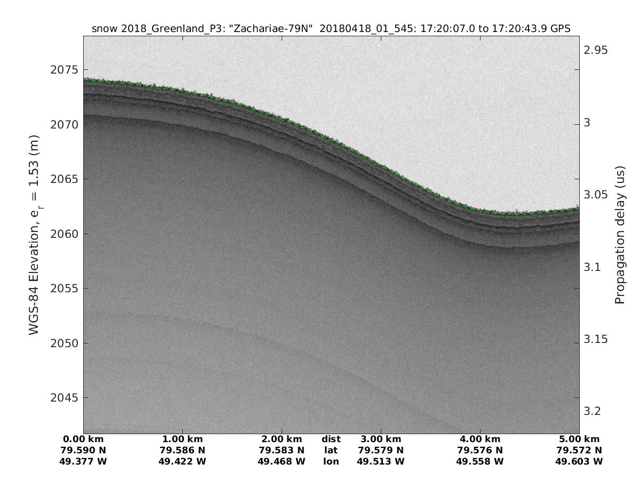Image resolution: width=640 pixels, height=480 pixels.
Task: Click the "Propagation delay (us)" axis label
Action: pyautogui.click(x=620, y=235)
